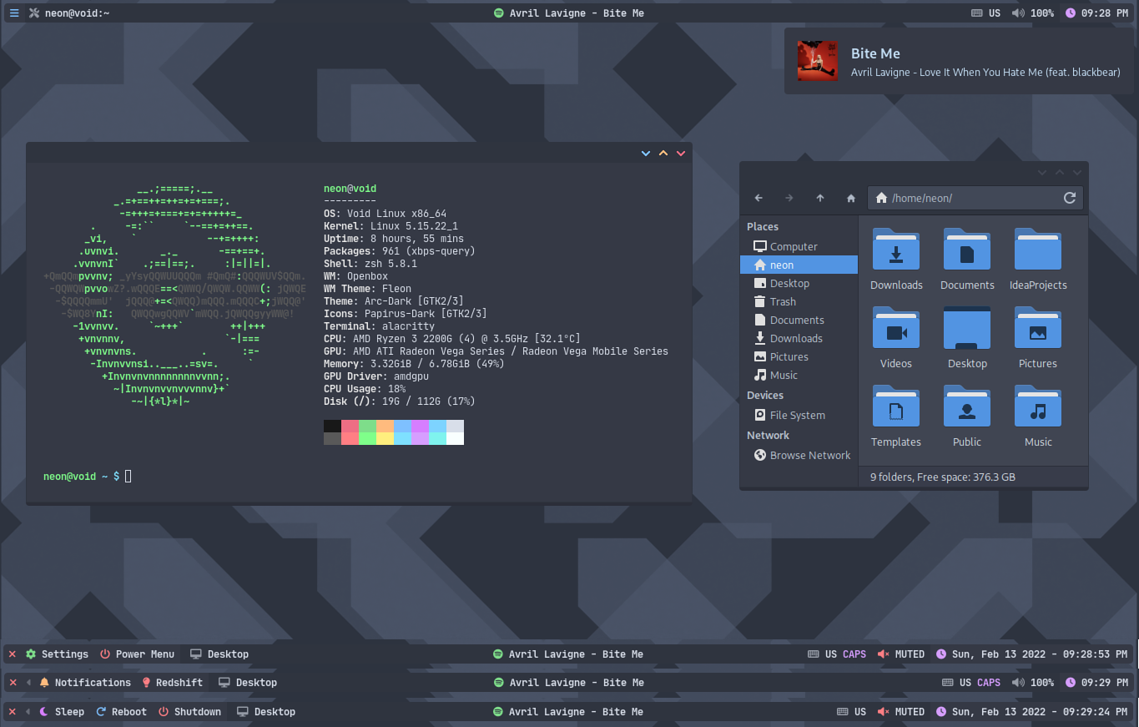Click the time '09:29 PM' in bottom bar
This screenshot has width=1139, height=727.
coord(1106,683)
